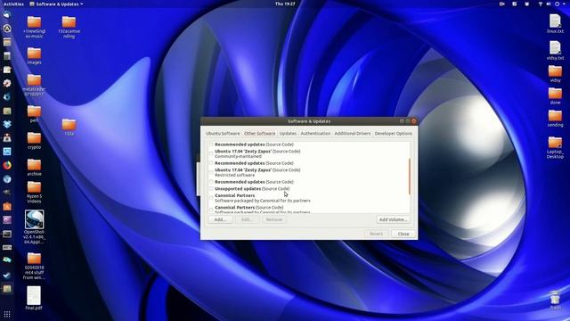Switch to Other Software tab
Image resolution: width=570 pixels, height=321 pixels.
click(x=259, y=134)
